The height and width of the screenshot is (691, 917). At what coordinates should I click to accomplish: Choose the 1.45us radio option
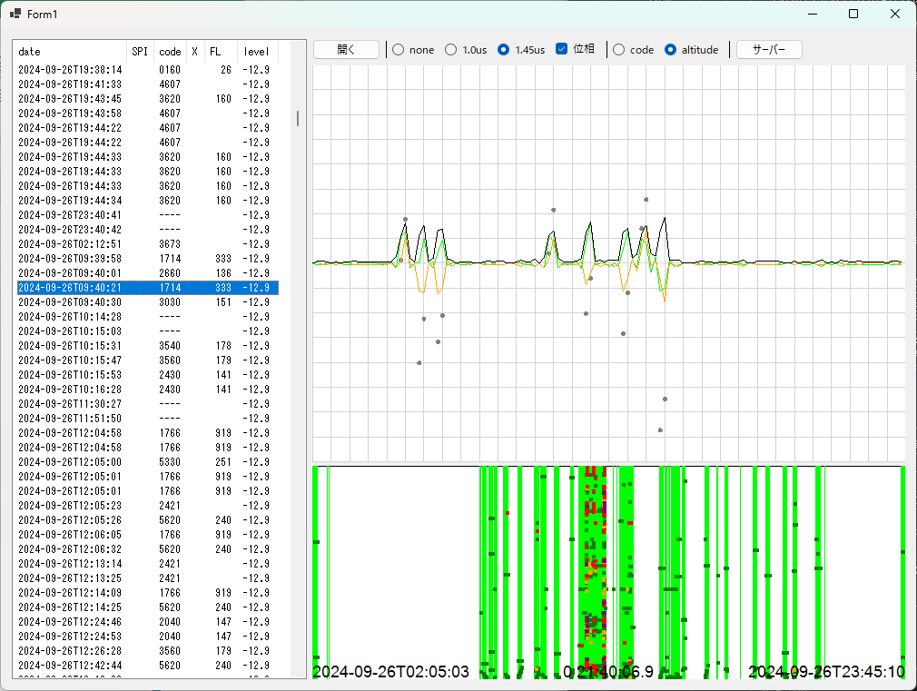[x=504, y=50]
